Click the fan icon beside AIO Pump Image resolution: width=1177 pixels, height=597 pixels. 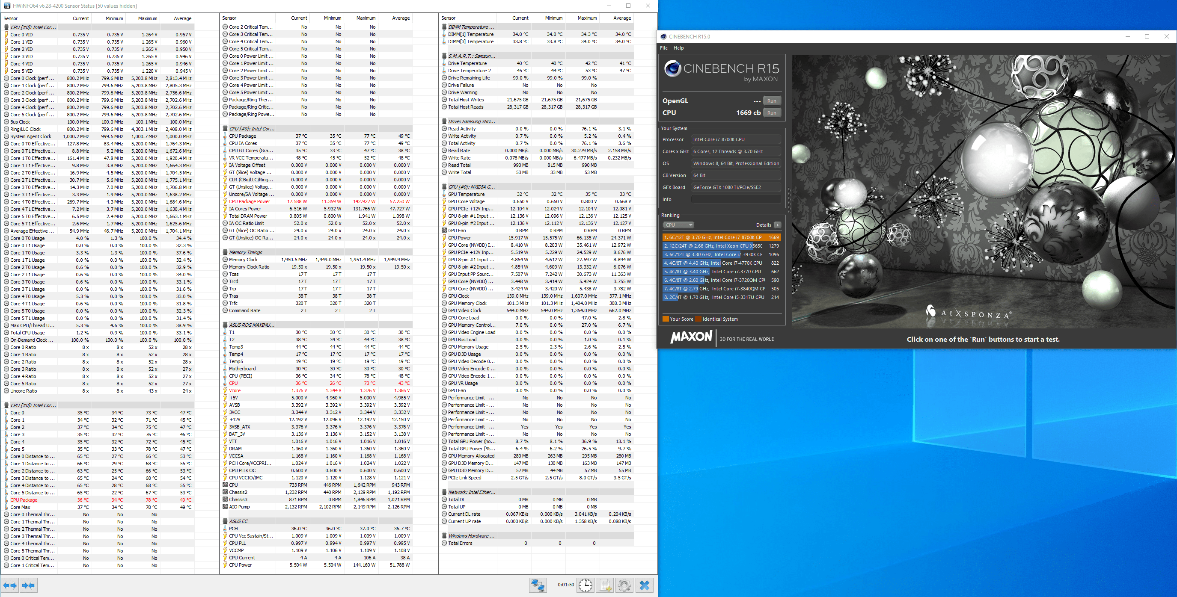(225, 507)
